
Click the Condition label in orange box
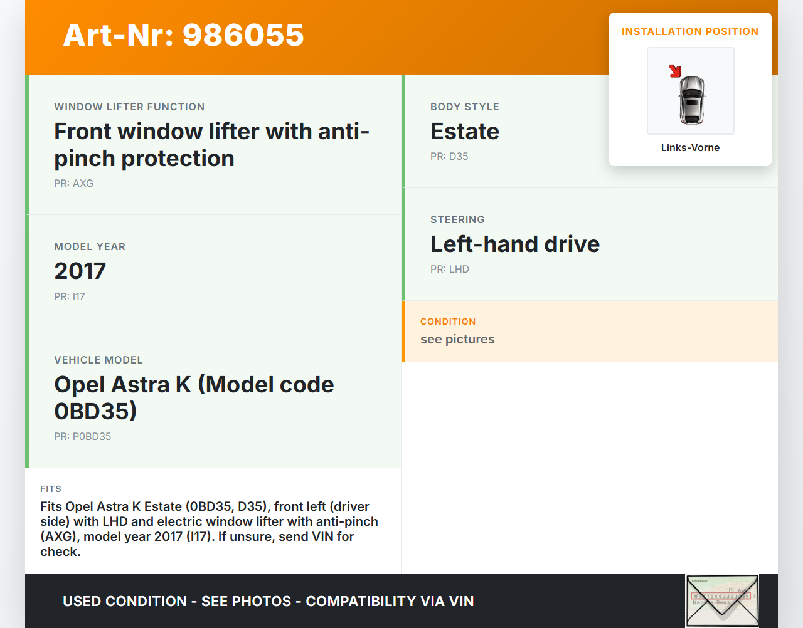point(447,322)
